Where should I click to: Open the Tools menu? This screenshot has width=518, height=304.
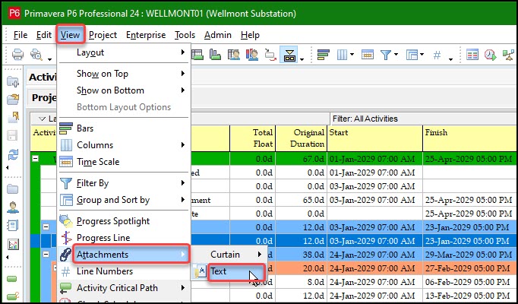click(x=185, y=35)
